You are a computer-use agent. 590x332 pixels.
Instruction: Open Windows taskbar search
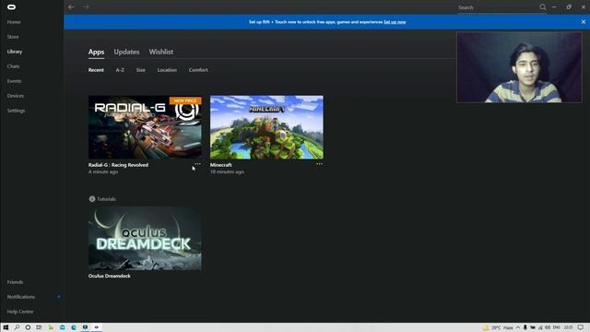tap(17, 327)
